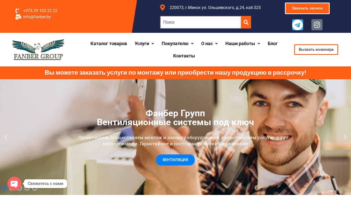Click the location pin icon
This screenshot has width=351, height=197.
coord(162,8)
